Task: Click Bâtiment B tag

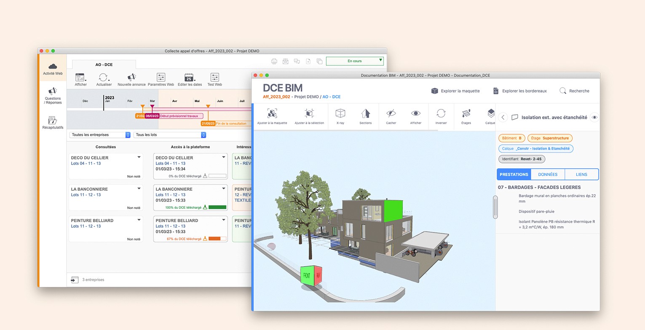Action: point(512,138)
